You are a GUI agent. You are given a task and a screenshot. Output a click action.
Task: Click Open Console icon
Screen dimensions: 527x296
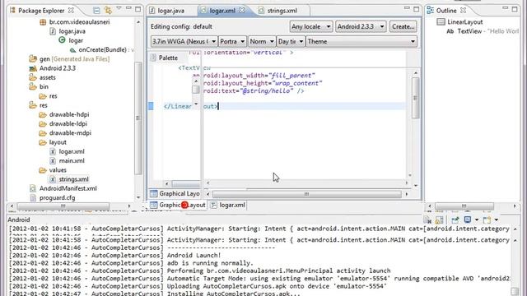point(487,220)
